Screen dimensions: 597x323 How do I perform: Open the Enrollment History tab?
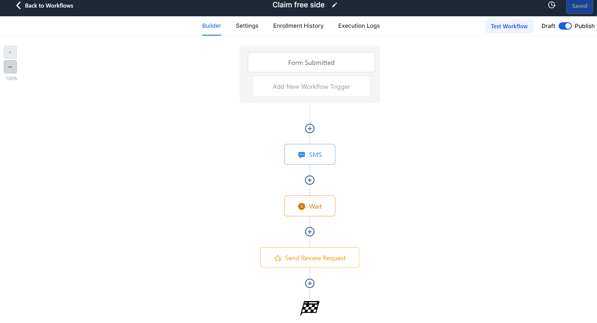pyautogui.click(x=298, y=26)
